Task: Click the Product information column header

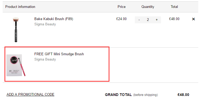Action: tap(20, 7)
